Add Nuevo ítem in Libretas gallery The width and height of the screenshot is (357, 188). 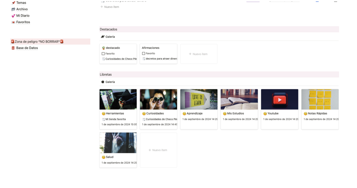pyautogui.click(x=158, y=150)
